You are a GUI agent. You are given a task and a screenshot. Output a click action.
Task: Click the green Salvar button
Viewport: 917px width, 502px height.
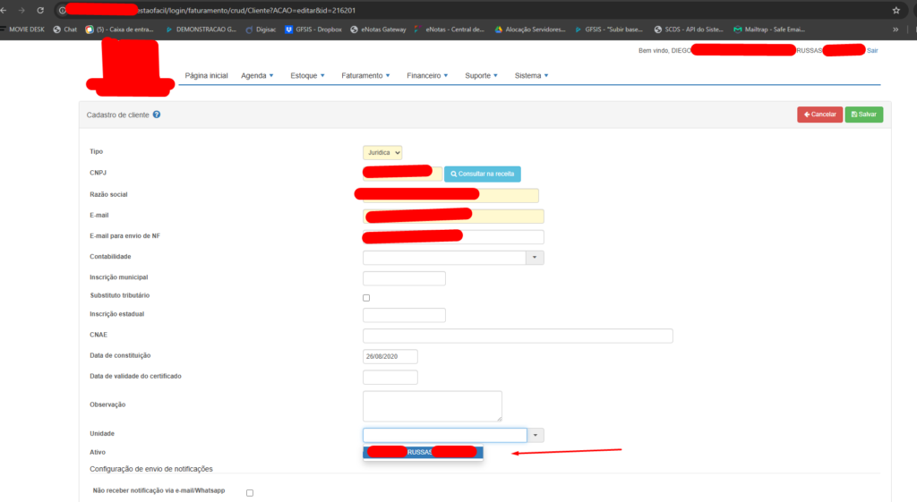863,115
